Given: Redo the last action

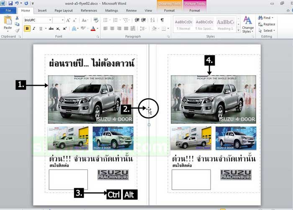Looking at the screenshot, I should coord(26,3).
